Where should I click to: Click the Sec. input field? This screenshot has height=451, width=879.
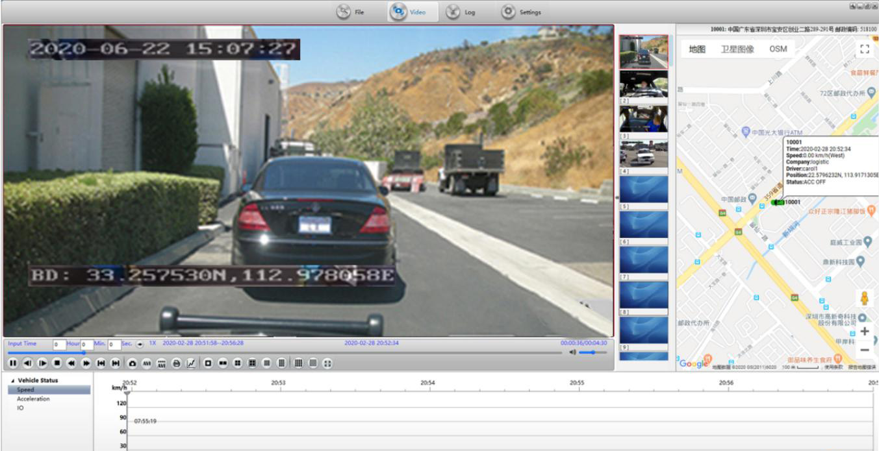pyautogui.click(x=114, y=344)
